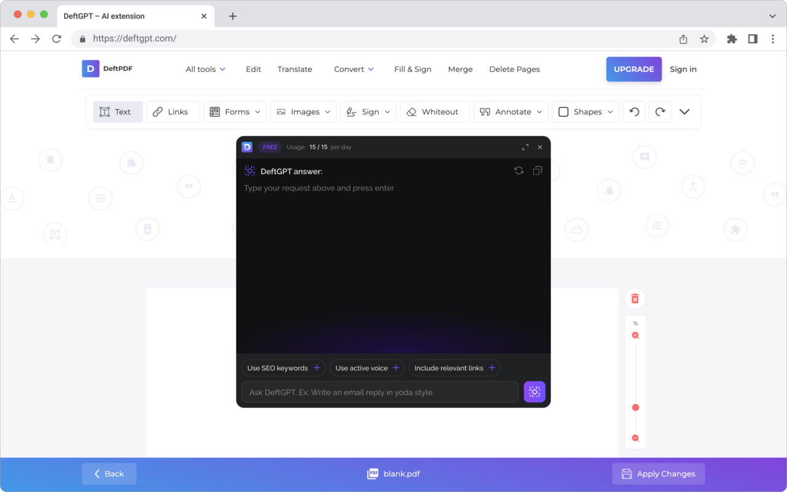Open a new browser tab

[232, 16]
